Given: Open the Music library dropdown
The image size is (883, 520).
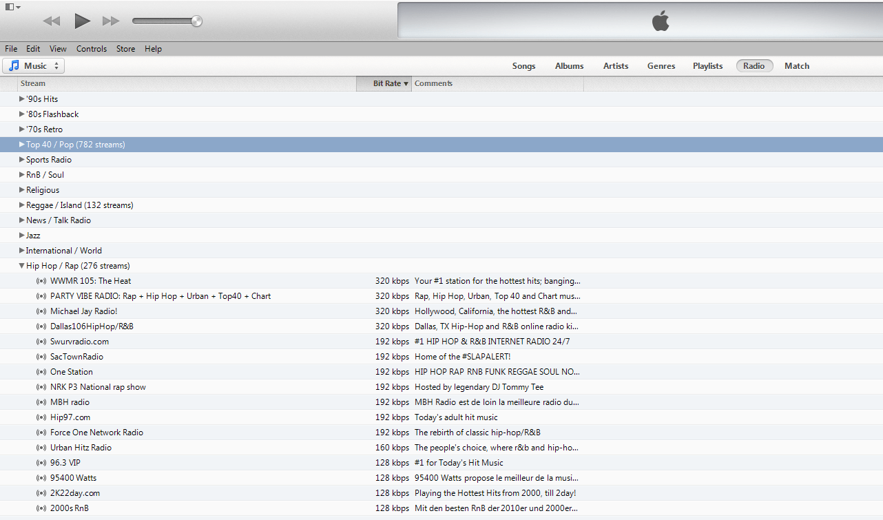Looking at the screenshot, I should [34, 66].
